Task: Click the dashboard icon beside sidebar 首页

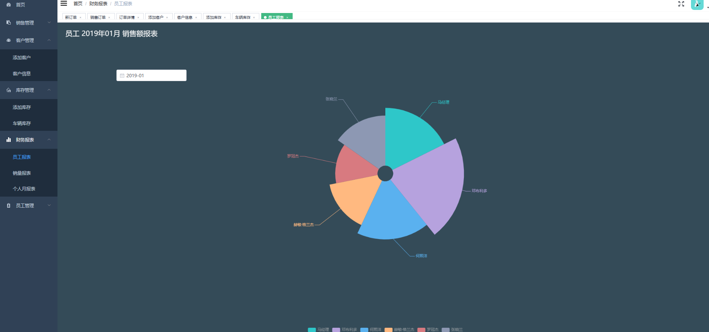Action: tap(8, 5)
